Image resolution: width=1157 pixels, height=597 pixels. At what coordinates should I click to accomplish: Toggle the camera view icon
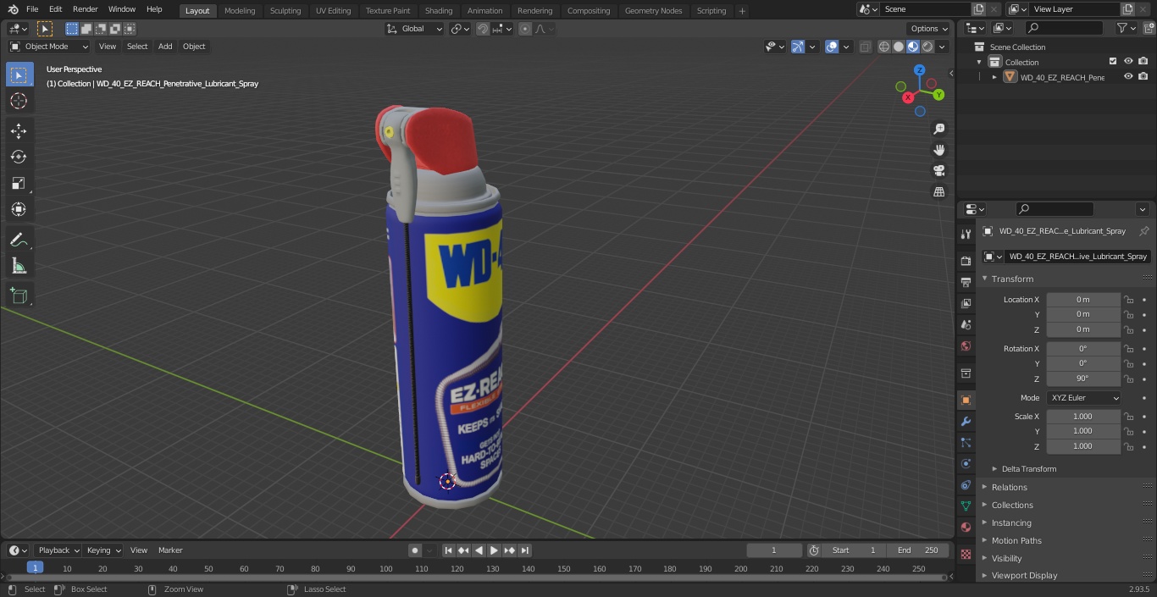938,170
